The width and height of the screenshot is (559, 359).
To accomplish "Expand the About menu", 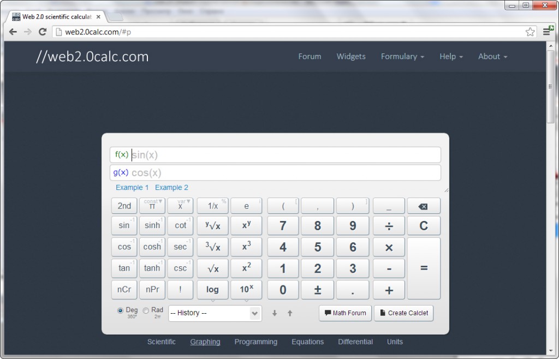I will click(x=493, y=56).
